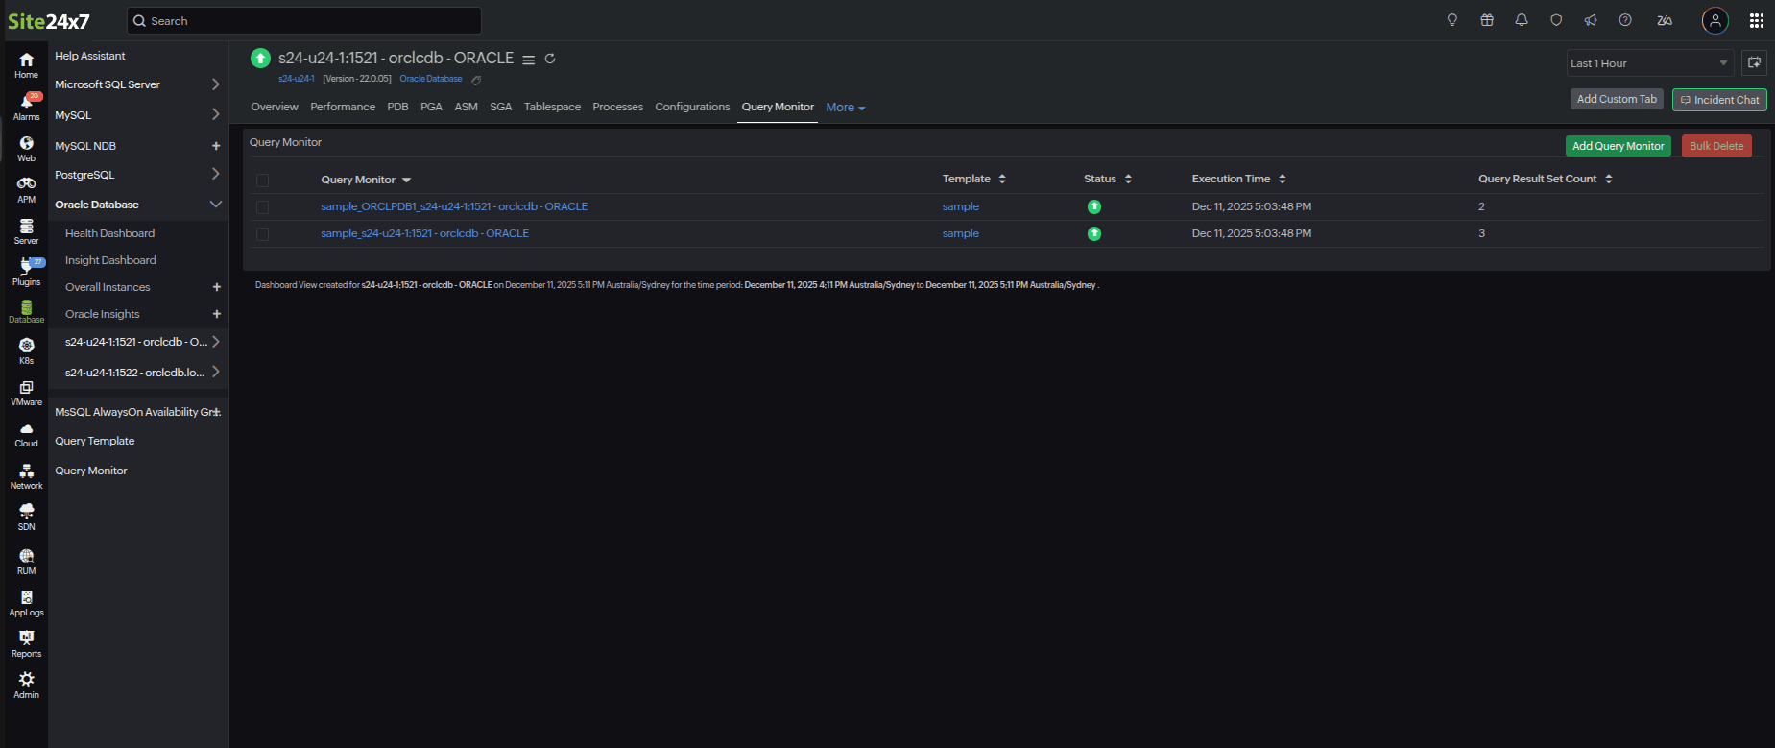1775x748 pixels.
Task: Switch to the Tablespace tab
Action: (552, 107)
